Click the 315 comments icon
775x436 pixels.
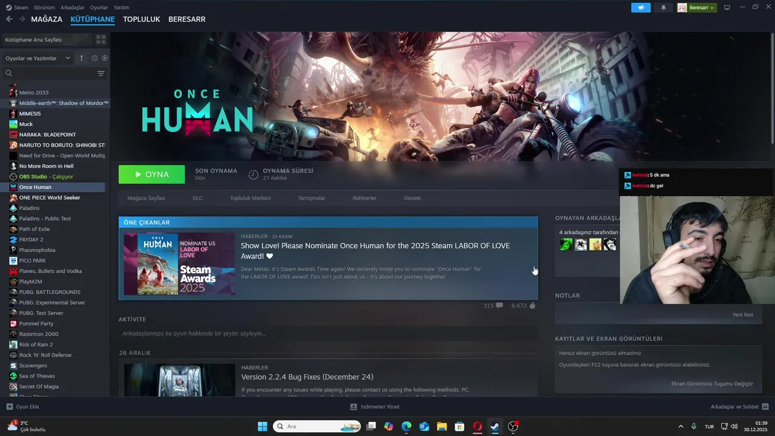pyautogui.click(x=499, y=306)
